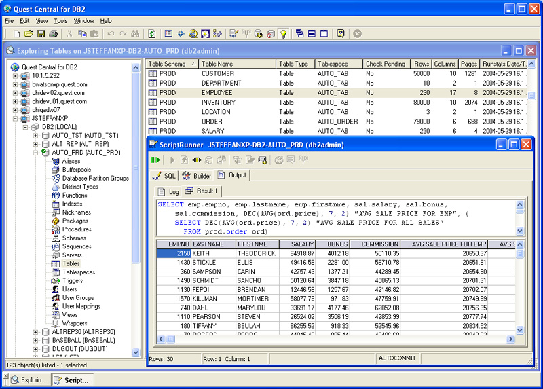Open the Help menu
543x389 pixels.
click(106, 21)
